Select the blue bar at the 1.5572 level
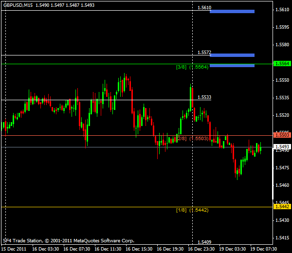Screen dimensions: 292x253 point(232,55)
